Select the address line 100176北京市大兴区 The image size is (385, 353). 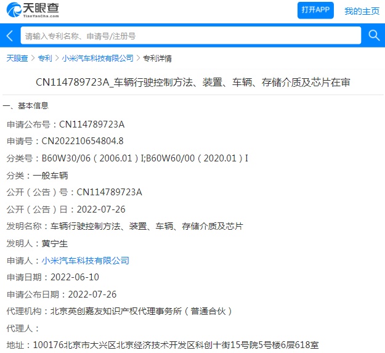click(163, 345)
